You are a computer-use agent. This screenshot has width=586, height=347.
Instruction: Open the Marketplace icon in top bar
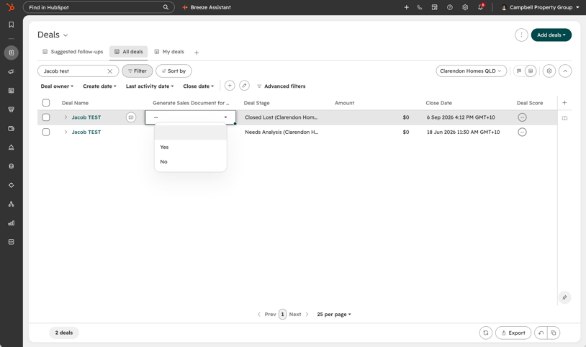(x=434, y=7)
